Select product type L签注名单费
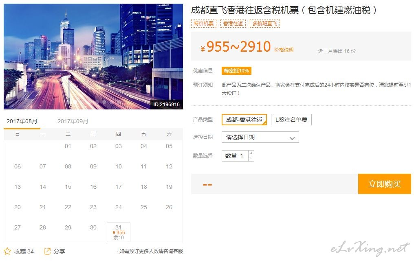Screen dimensions: 414x262 (x=291, y=119)
